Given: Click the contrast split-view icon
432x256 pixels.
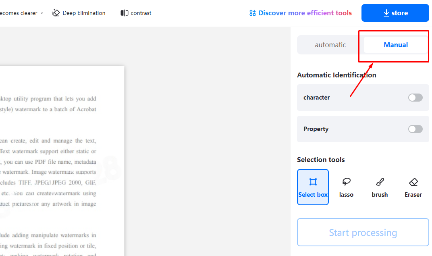Looking at the screenshot, I should tap(125, 13).
